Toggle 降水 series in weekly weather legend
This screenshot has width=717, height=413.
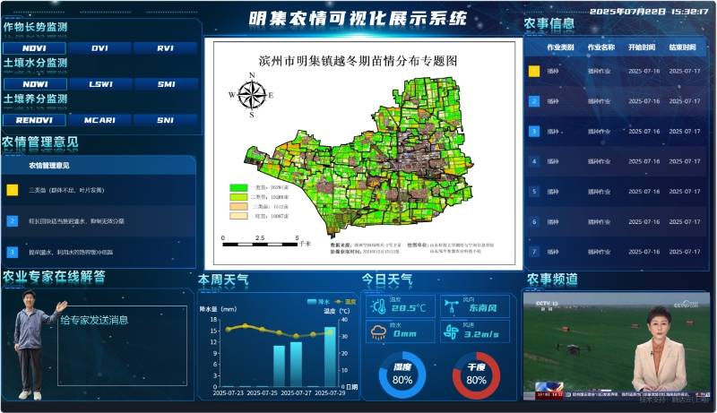coord(317,302)
